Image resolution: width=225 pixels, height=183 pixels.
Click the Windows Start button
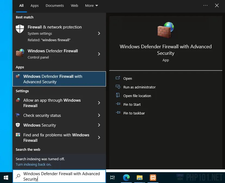[x=6, y=177]
